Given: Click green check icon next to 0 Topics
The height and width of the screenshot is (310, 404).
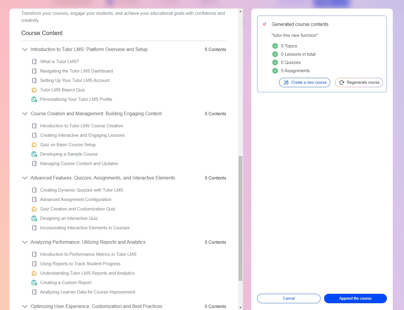Looking at the screenshot, I should (x=275, y=46).
